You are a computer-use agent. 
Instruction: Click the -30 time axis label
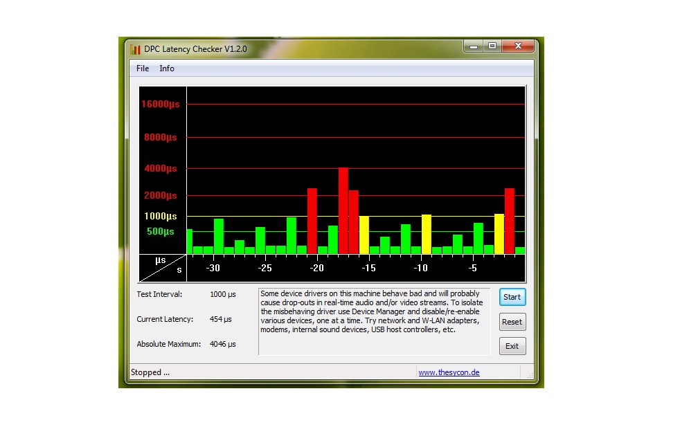tap(213, 269)
